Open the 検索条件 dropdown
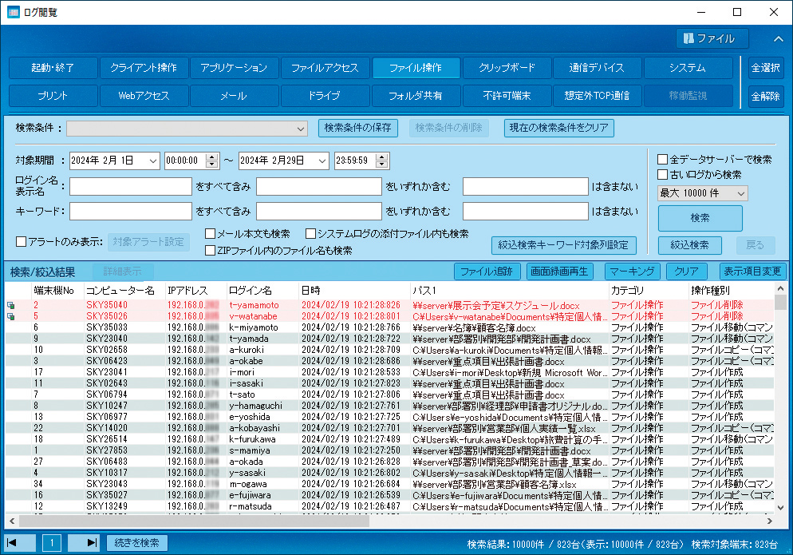The image size is (793, 555). pos(187,129)
